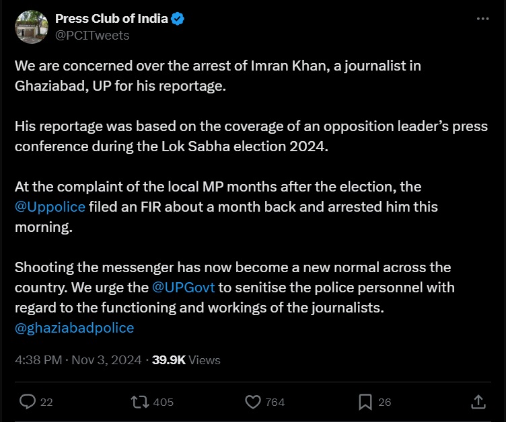
Task: Click the 4:38 PM Nov 3, 2024 timestamp
Action: [78, 360]
